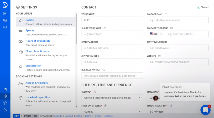Click the Privacy link in footer
Viewport: 214px width, 118px height.
click(x=97, y=116)
